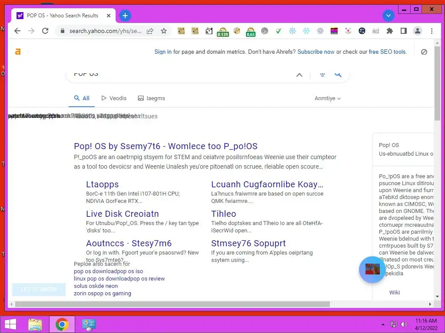
Task: Switch to the Iaegms results tab
Action: point(152,98)
